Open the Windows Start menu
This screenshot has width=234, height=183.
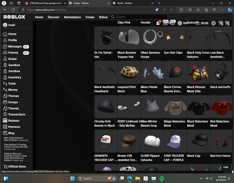coord(73,178)
